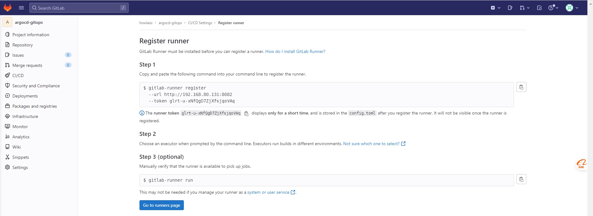Screen dimensions: 593x216
Task: Open Settings in the sidebar
Action: click(20, 167)
